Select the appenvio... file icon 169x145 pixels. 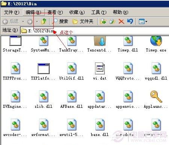[x=128, y=97]
